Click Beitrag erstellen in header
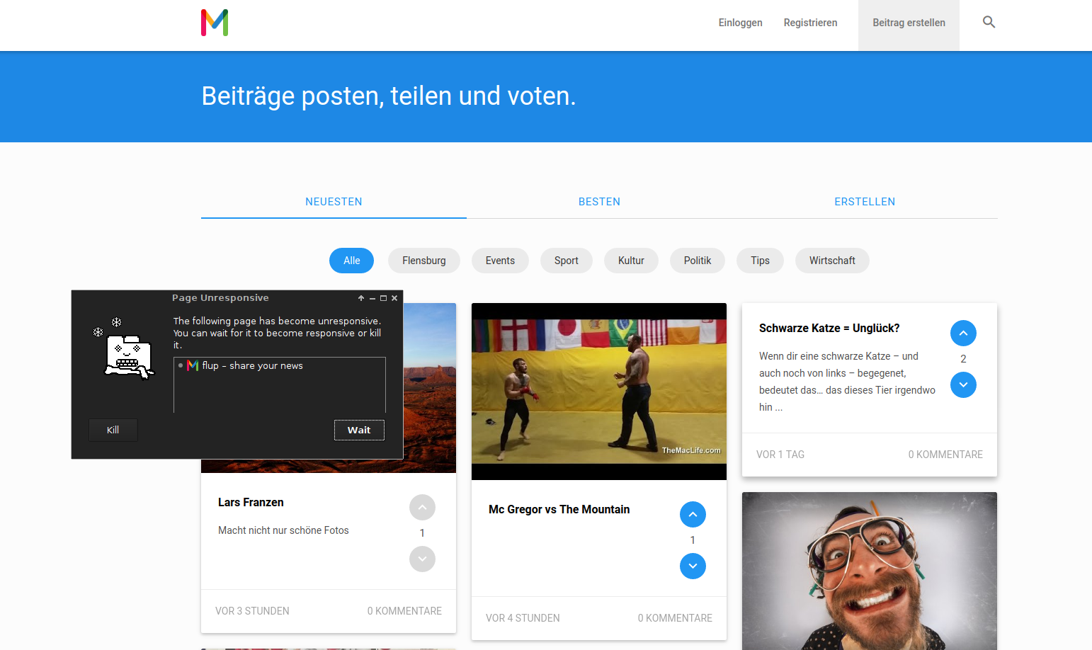This screenshot has height=650, width=1092. tap(909, 23)
